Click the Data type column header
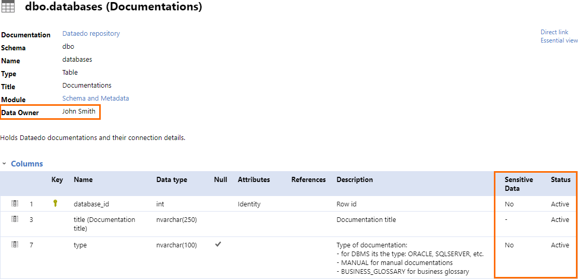Image resolution: width=578 pixels, height=279 pixels. click(x=171, y=180)
